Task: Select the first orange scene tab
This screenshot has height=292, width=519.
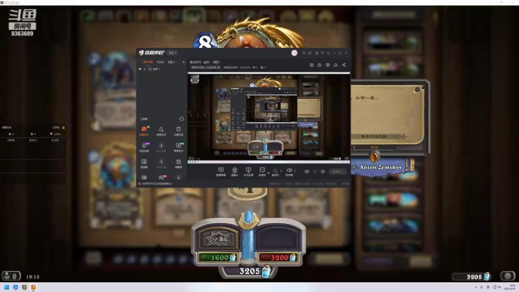Action: coord(148,62)
